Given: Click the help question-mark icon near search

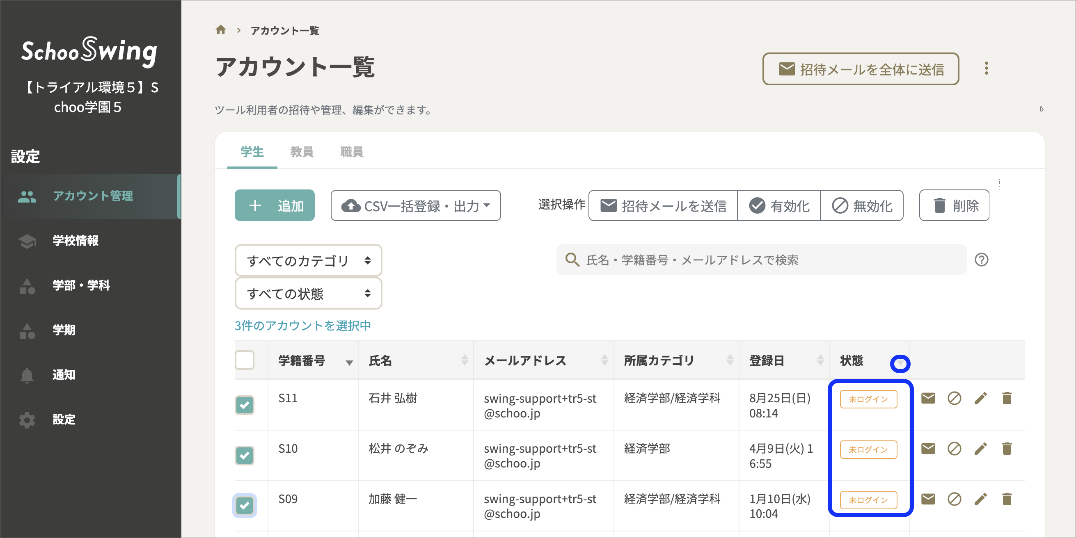Looking at the screenshot, I should [x=982, y=260].
